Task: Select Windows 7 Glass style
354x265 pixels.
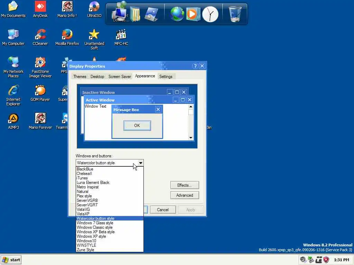Action: (x=110, y=223)
